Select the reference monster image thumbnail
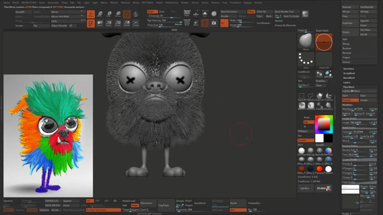 (48, 136)
